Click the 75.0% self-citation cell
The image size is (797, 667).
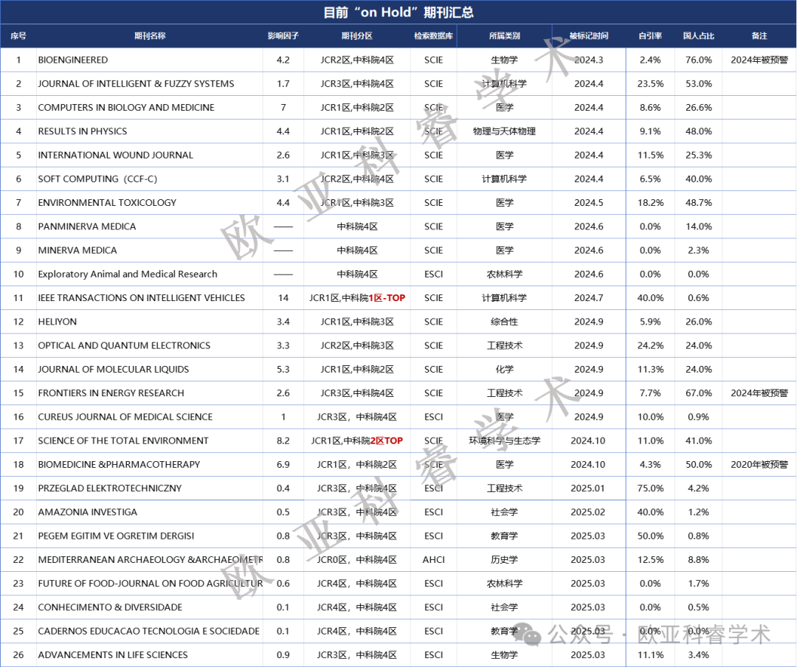tap(650, 488)
